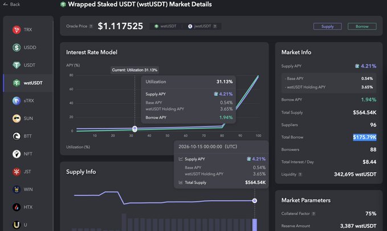This screenshot has width=387, height=231.
Task: Click the Total Supply value $564.54K in Market Info
Action: (365, 112)
